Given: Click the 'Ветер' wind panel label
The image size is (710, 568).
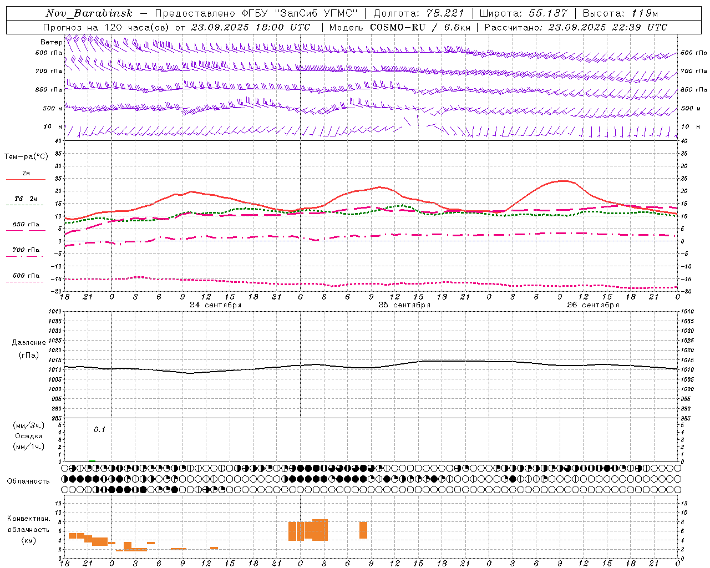Looking at the screenshot, I should pyautogui.click(x=51, y=42).
